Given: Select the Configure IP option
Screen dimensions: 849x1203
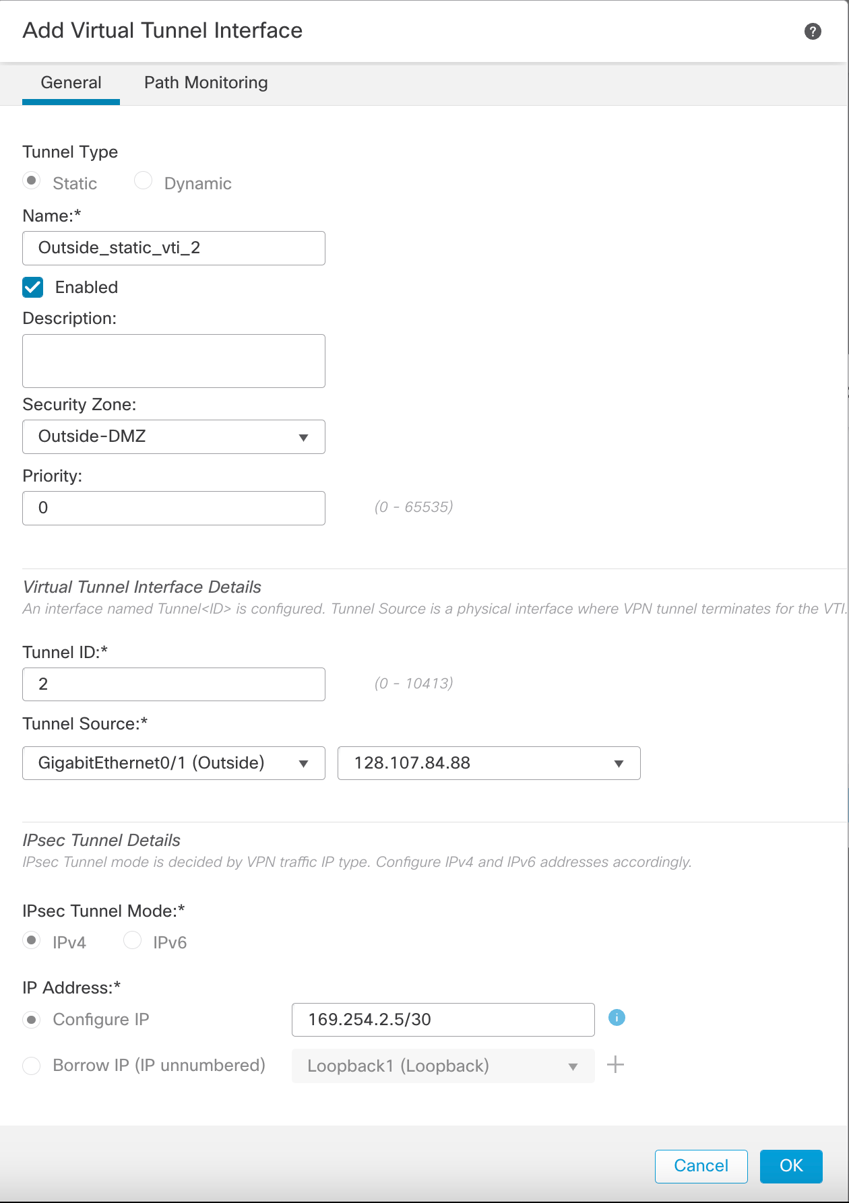Looking at the screenshot, I should (x=32, y=1020).
